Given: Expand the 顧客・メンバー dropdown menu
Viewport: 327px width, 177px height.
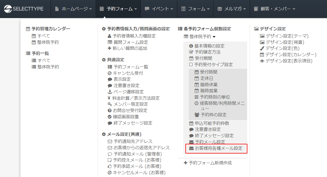Looking at the screenshot, I should coord(274,9).
